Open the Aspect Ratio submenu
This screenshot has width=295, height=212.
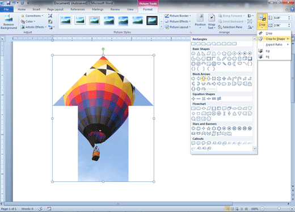274,45
